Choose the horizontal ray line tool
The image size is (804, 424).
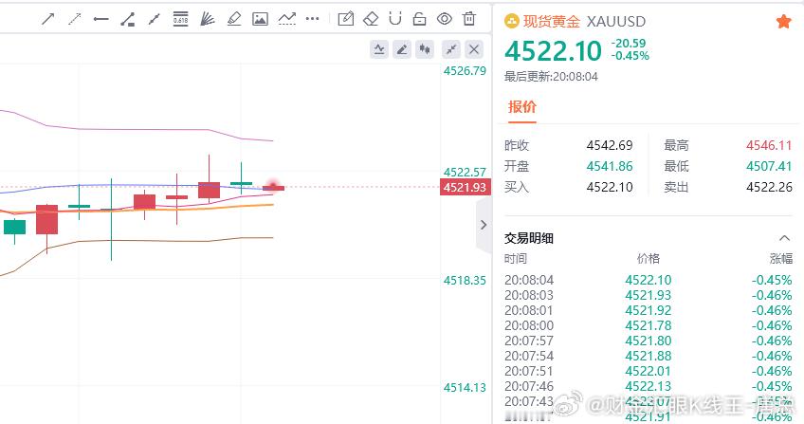pos(101,20)
